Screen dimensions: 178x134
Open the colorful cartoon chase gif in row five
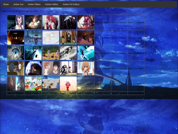click(x=33, y=84)
